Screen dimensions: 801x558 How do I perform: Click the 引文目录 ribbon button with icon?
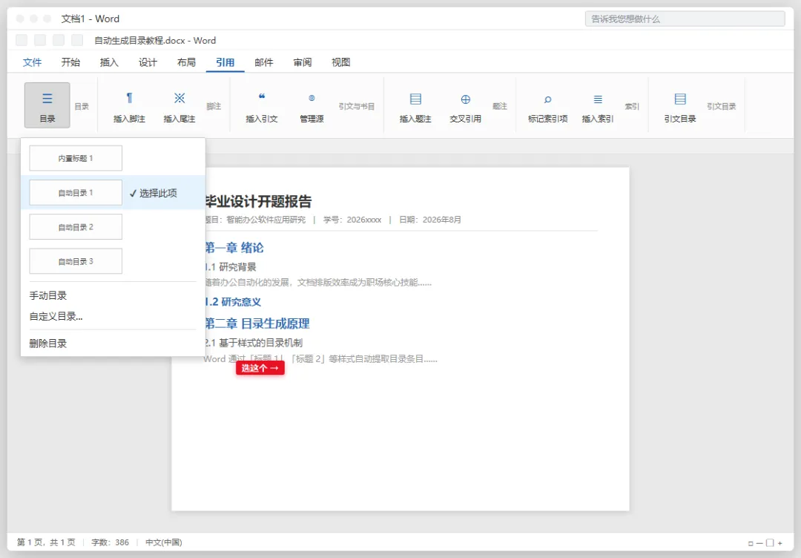pyautogui.click(x=680, y=108)
